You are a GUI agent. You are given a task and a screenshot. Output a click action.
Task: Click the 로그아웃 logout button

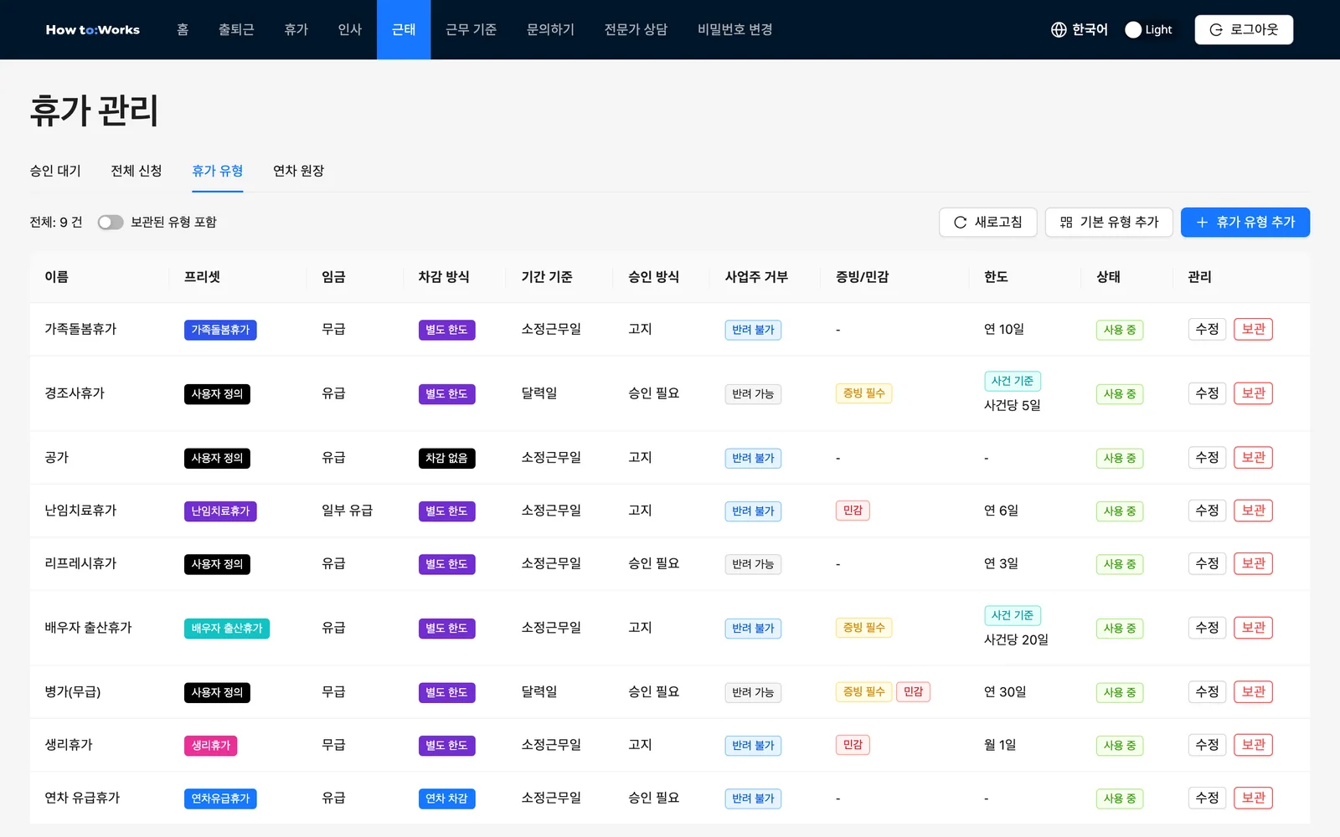1244,29
